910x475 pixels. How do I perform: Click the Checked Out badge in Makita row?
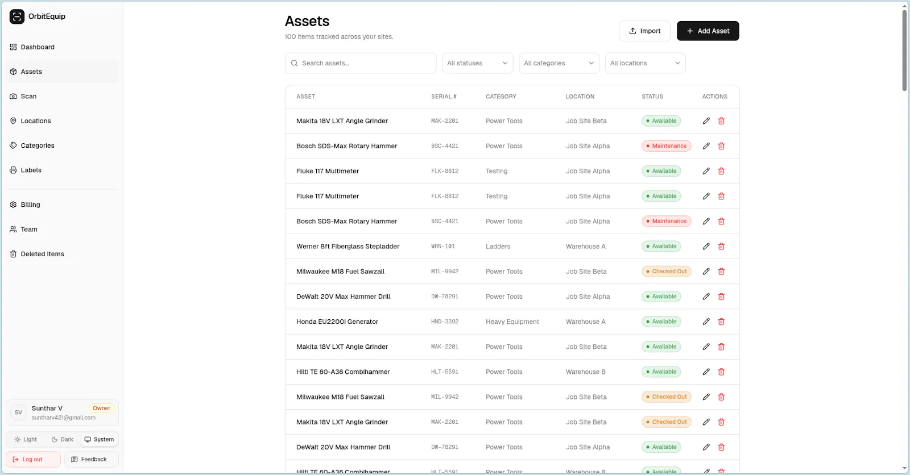667,422
